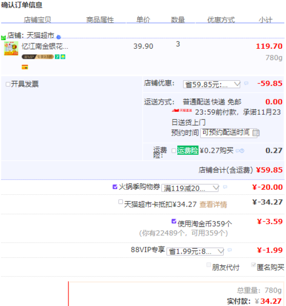This screenshot has width=286, height=306.
Task: Click the speech bubble beside 满119减20 dropdown
Action: click(225, 187)
